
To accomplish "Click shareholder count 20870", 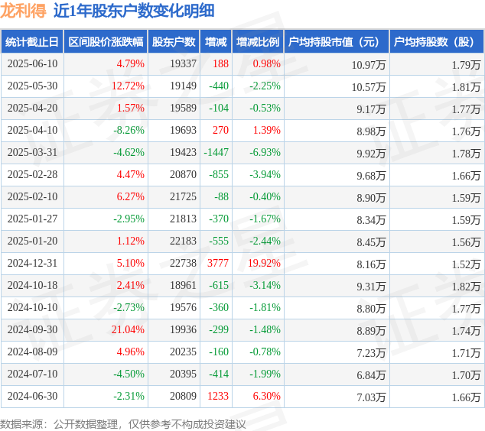I will (183, 174).
